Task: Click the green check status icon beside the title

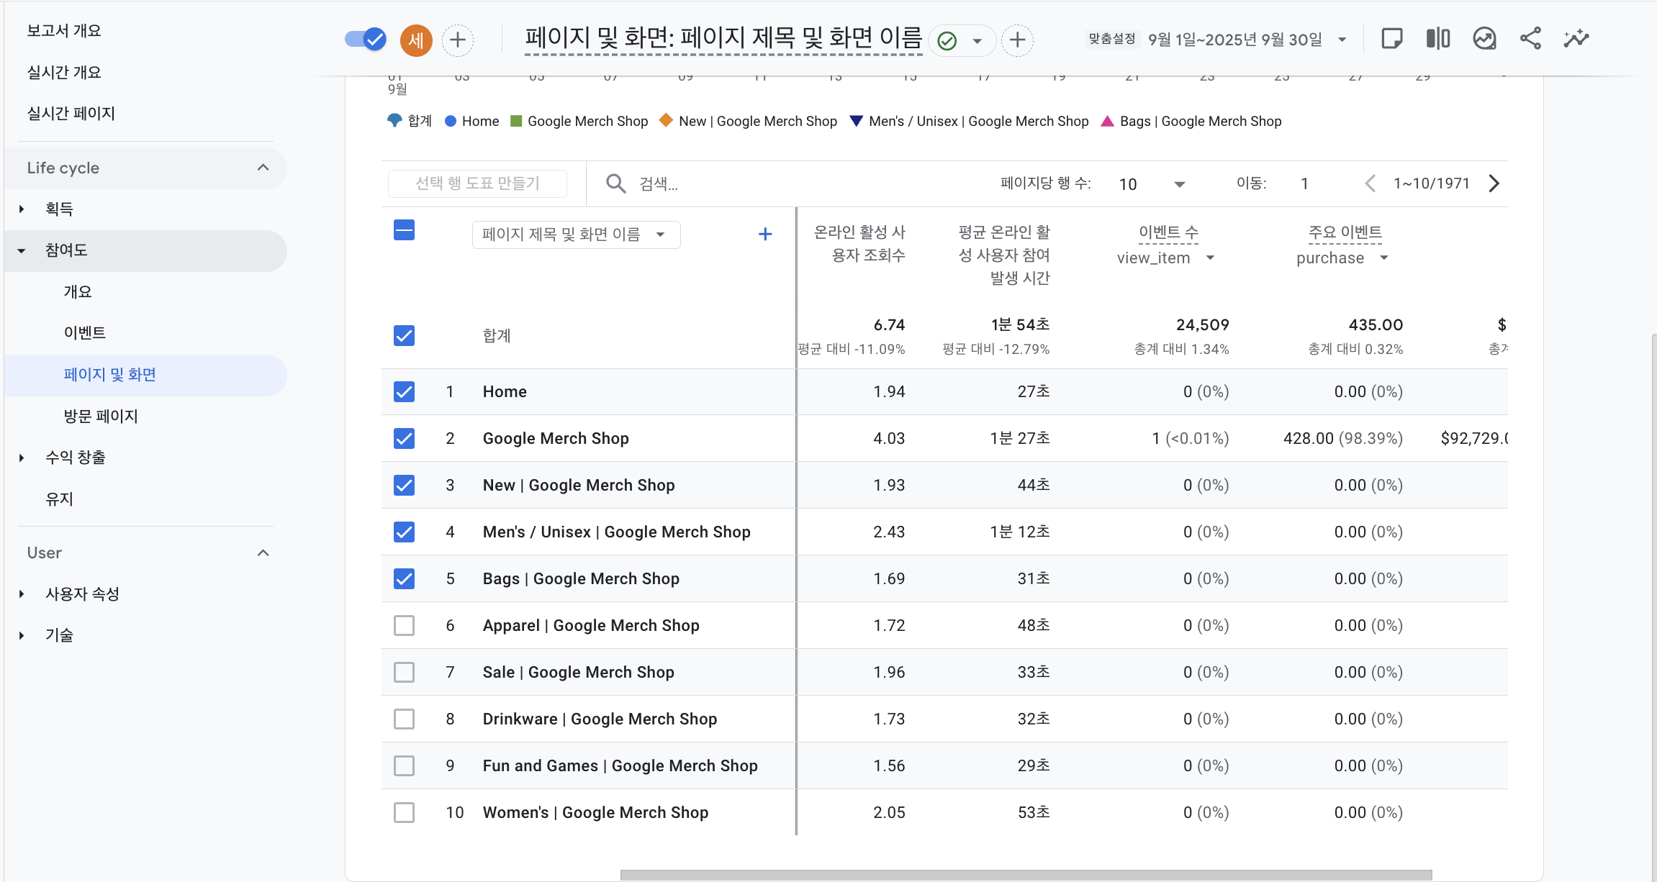Action: click(947, 40)
